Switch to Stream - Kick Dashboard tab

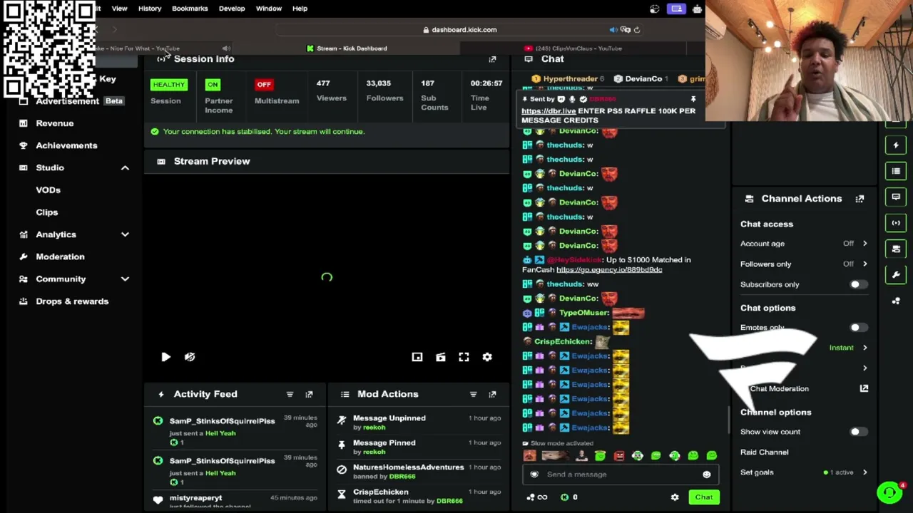pyautogui.click(x=347, y=48)
